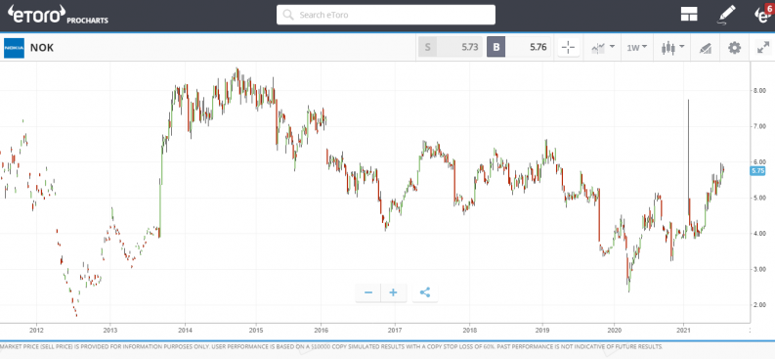Screen dimensions: 775x359
Task: Click the 2.00 price axis label
Action: pos(759,305)
